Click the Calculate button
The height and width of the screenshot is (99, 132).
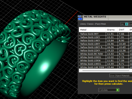pos(109,90)
